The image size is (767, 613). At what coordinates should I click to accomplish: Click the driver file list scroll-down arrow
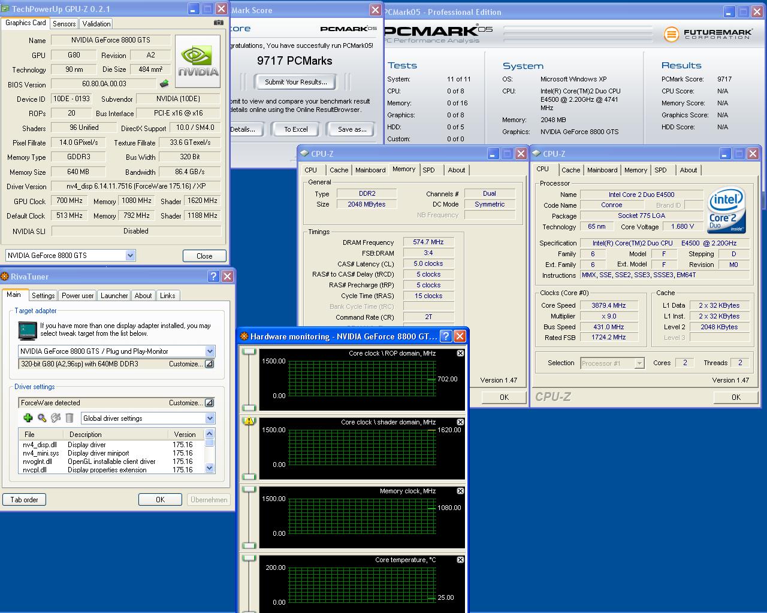(209, 468)
